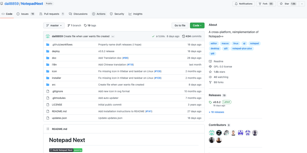Open the + 18 releases link
This screenshot has width=307, height=153.
coord(216,112)
